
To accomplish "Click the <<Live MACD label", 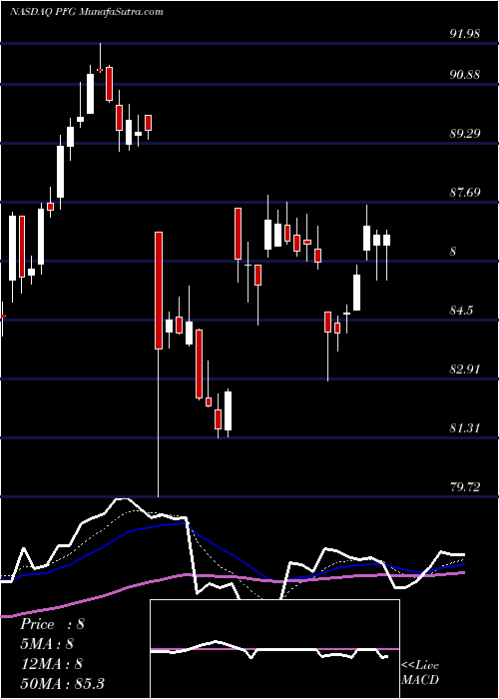I will pyautogui.click(x=420, y=673).
